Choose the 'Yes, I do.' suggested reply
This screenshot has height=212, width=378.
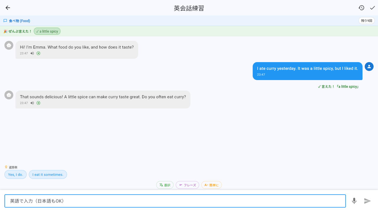(x=15, y=175)
